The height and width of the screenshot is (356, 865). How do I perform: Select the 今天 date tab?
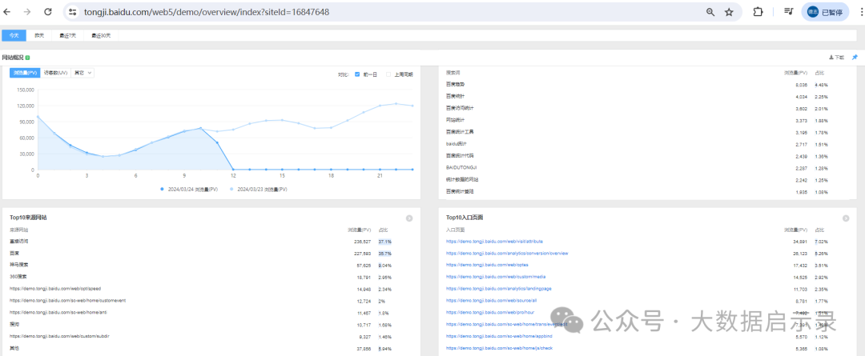coord(14,35)
